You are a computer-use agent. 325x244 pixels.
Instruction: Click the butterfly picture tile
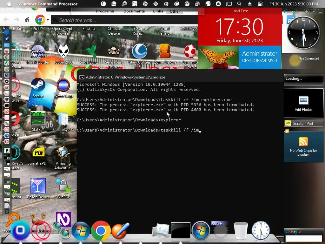pyautogui.click(x=218, y=57)
